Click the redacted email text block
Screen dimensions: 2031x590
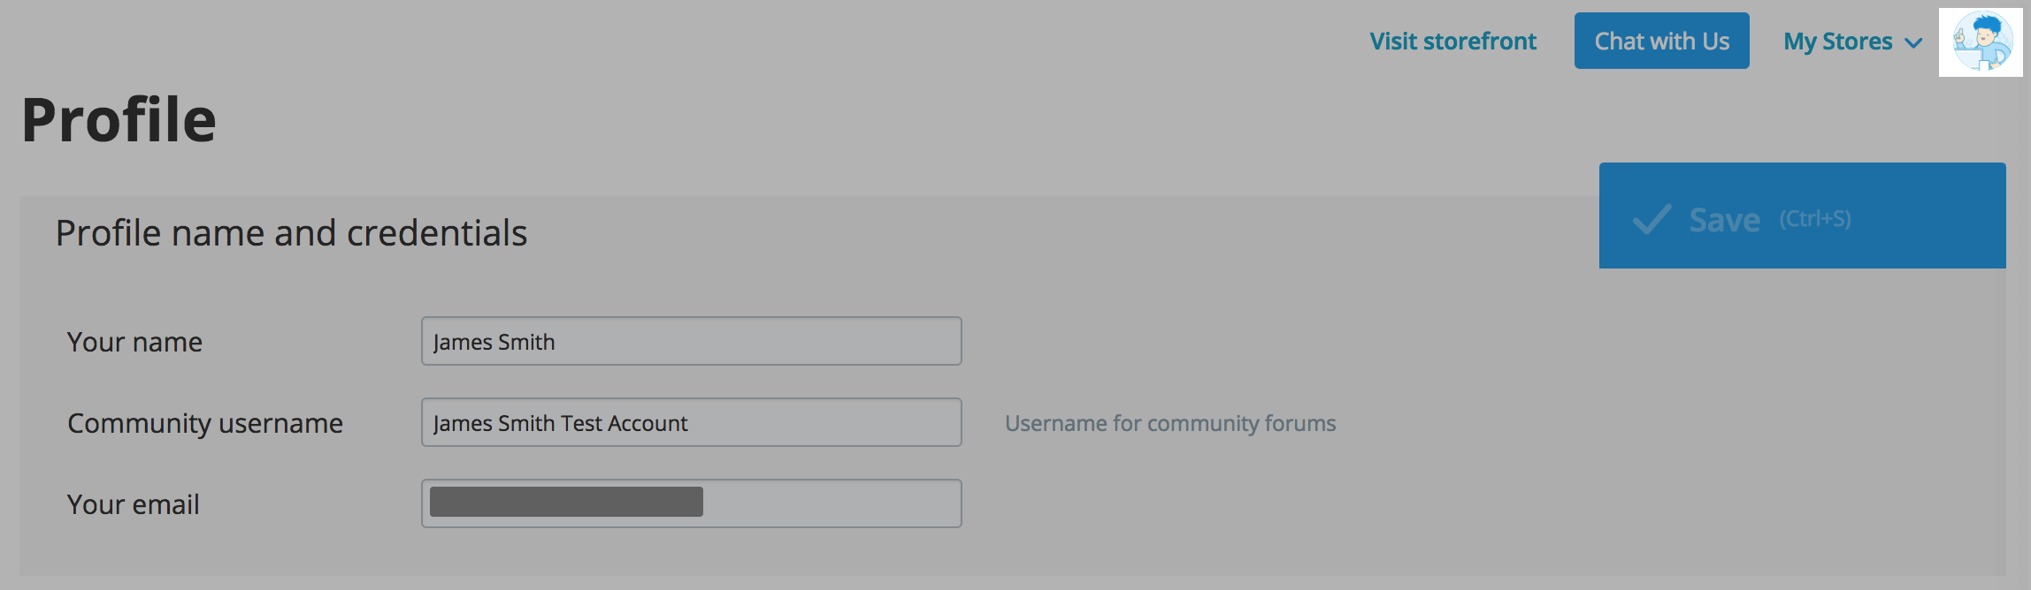pyautogui.click(x=566, y=502)
